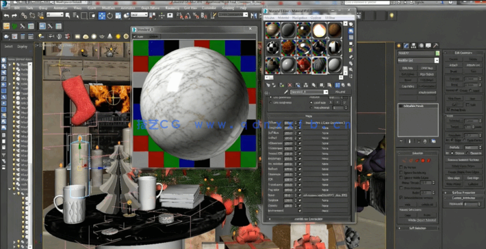486x249 pixels.
Task: Click Sample Type icon atop Material Editor sidebar
Action: (x=351, y=24)
